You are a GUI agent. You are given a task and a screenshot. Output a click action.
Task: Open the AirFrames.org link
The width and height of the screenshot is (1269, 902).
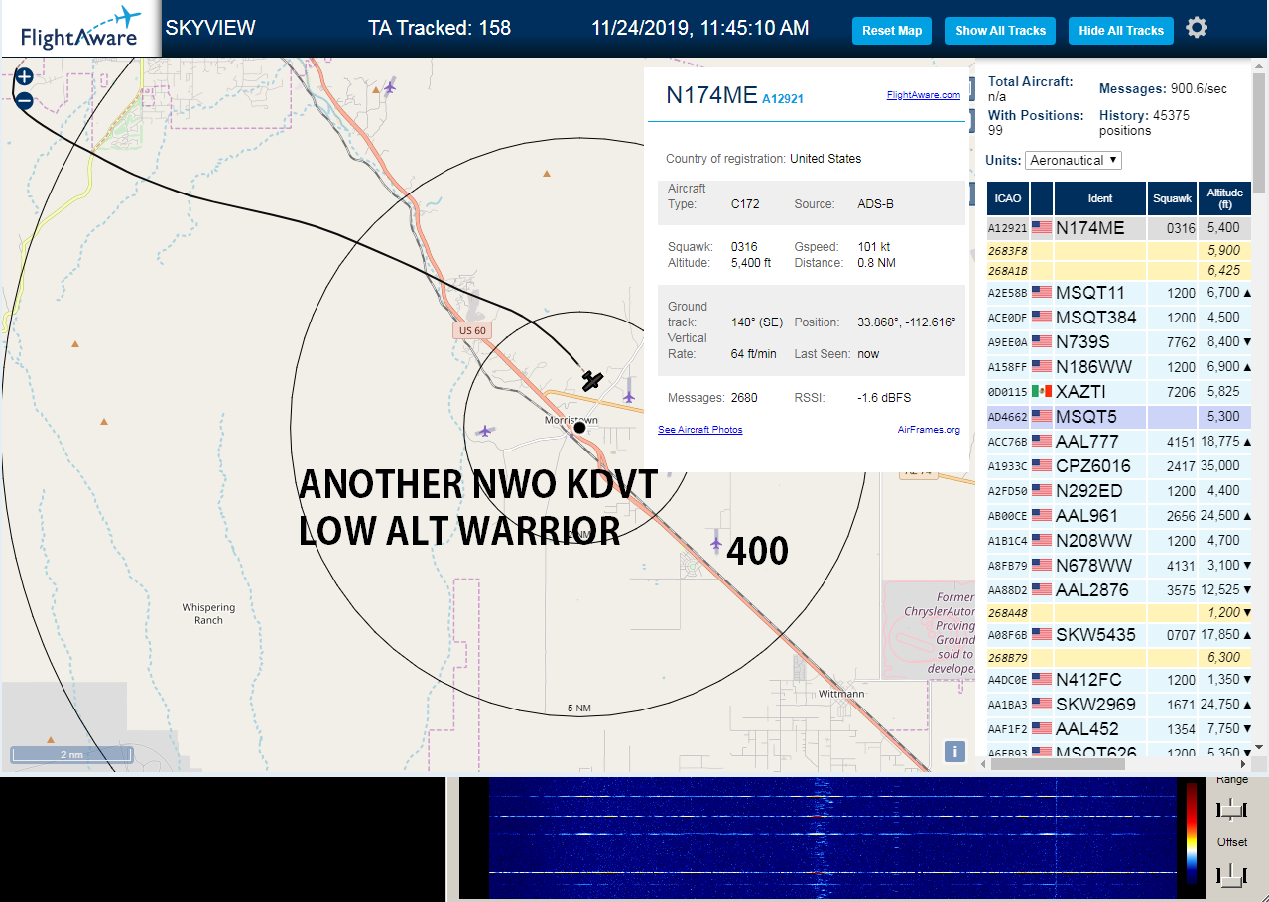click(929, 430)
